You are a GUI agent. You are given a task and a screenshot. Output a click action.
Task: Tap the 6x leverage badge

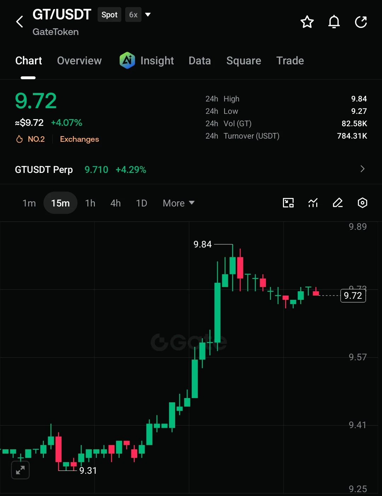coord(133,15)
